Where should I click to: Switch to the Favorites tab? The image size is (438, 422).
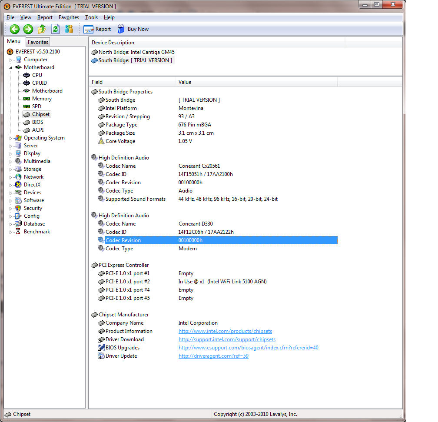(38, 42)
